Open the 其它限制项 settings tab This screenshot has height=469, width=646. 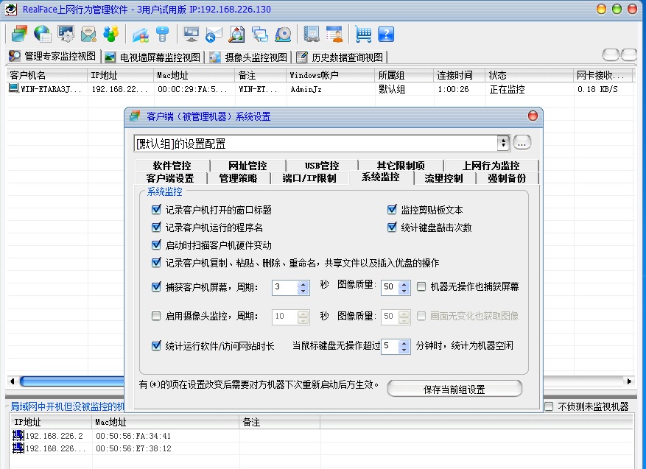point(401,166)
